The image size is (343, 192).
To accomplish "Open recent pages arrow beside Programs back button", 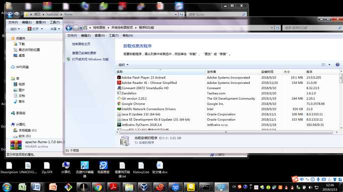I will pyautogui.click(x=81, y=28).
